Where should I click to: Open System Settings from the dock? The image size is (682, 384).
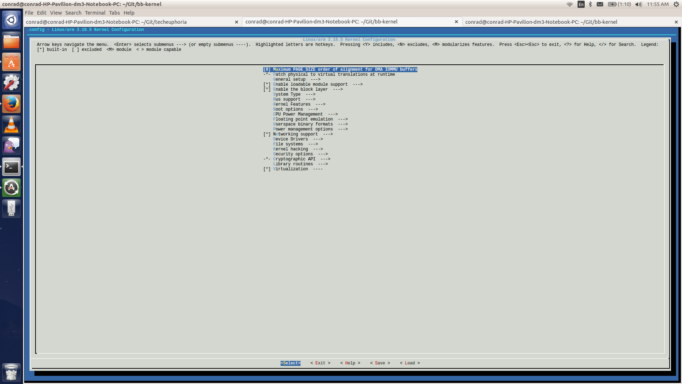point(11,82)
